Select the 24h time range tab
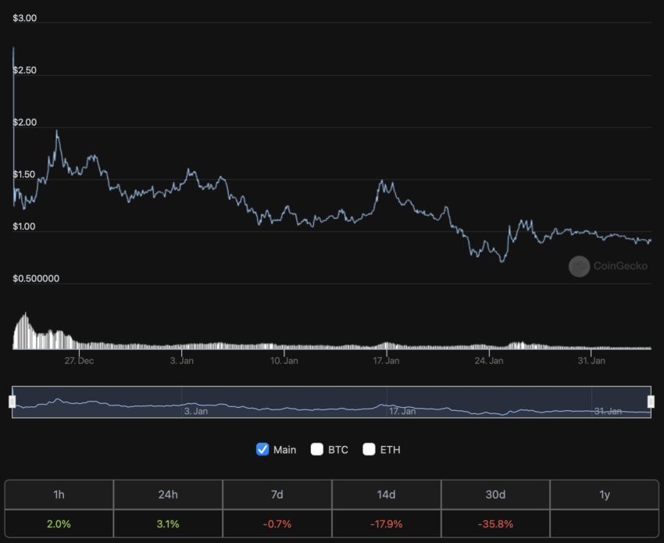The width and height of the screenshot is (664, 543). click(168, 495)
